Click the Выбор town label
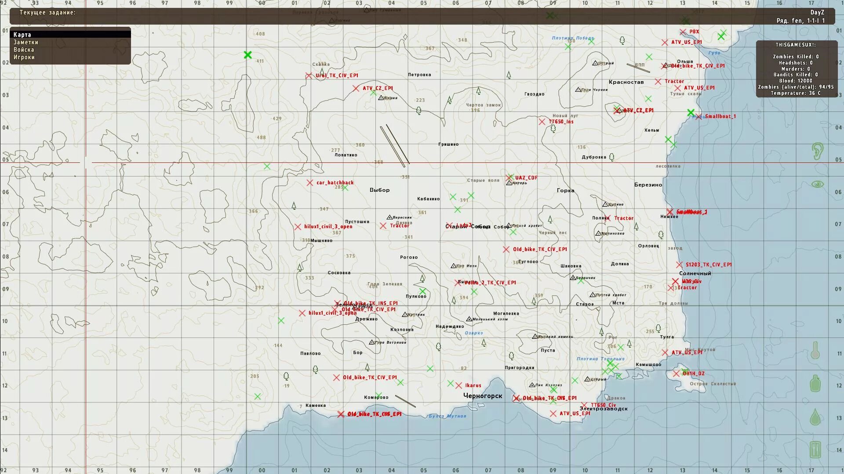This screenshot has width=844, height=474. pos(379,190)
